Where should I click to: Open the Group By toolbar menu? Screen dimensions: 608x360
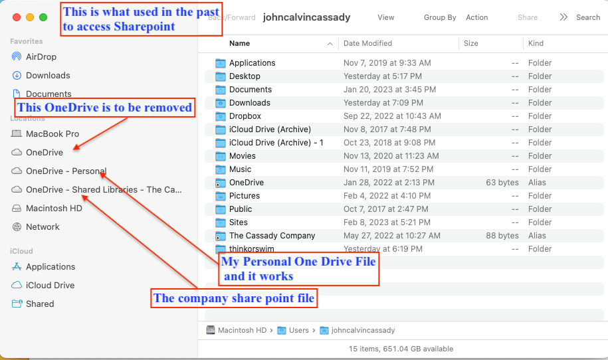pyautogui.click(x=440, y=17)
